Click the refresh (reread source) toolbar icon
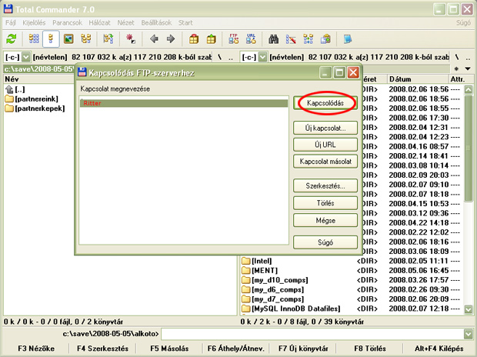 pyautogui.click(x=11, y=38)
